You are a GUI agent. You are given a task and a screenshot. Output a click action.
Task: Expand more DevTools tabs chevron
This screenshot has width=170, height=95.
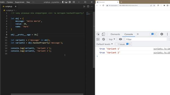click(138, 34)
